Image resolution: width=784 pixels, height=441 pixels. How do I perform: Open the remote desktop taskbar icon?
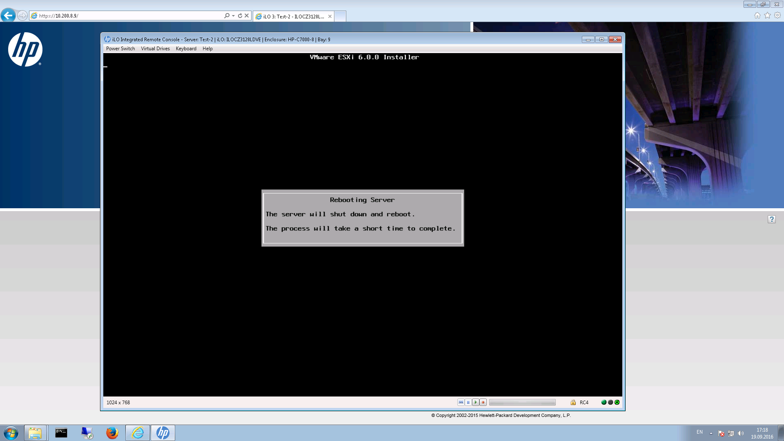click(x=87, y=433)
